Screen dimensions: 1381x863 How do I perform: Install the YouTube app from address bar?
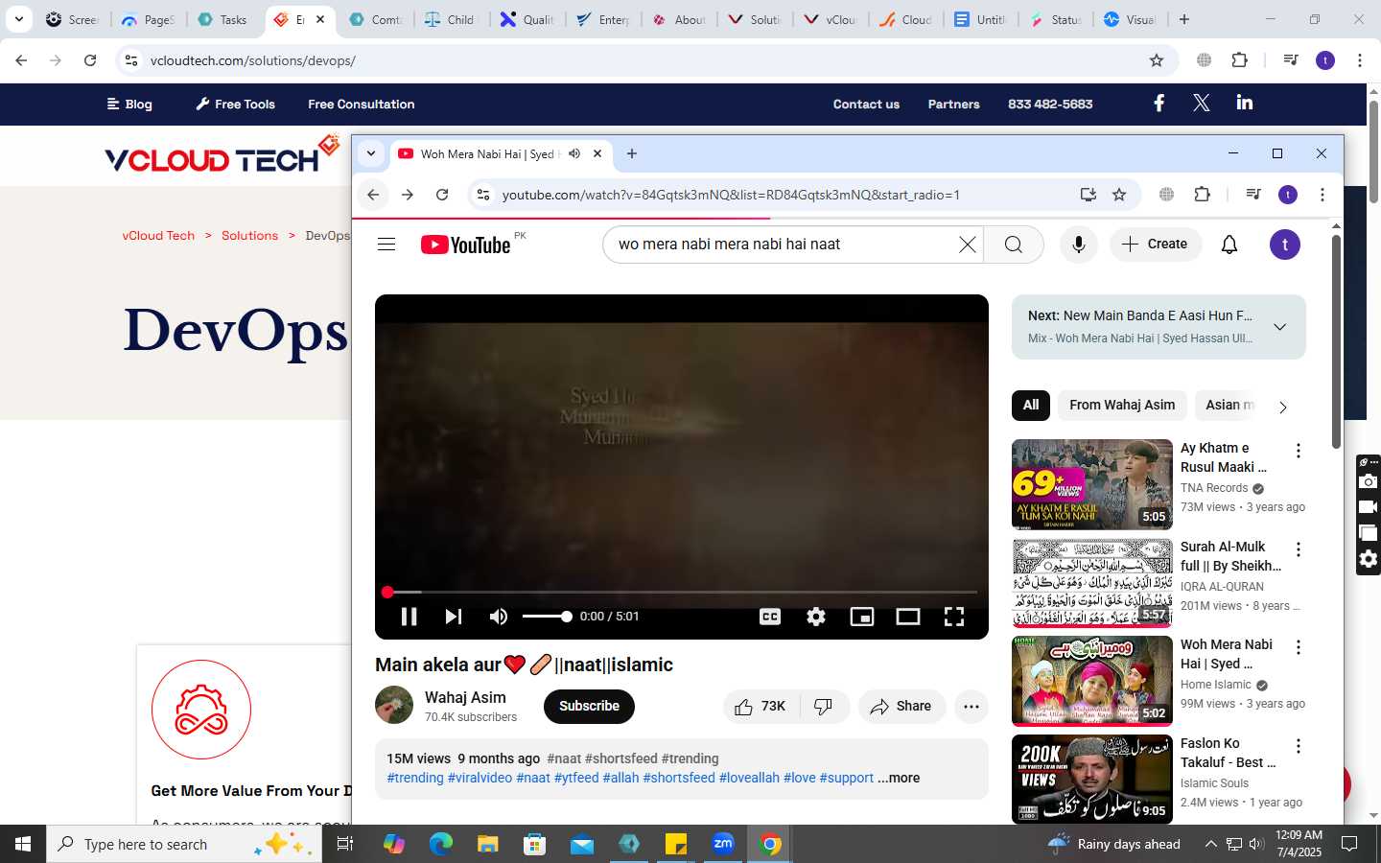1088,195
